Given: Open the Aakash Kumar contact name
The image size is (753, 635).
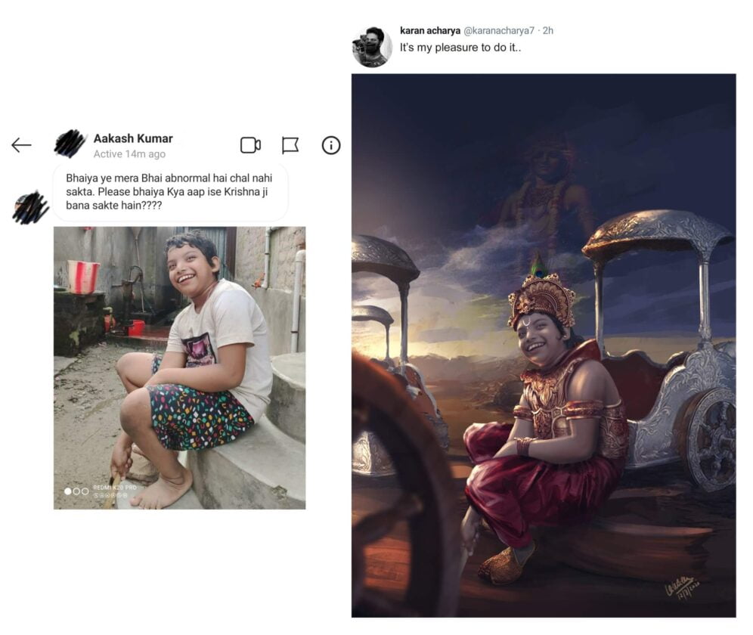Looking at the screenshot, I should click(133, 138).
